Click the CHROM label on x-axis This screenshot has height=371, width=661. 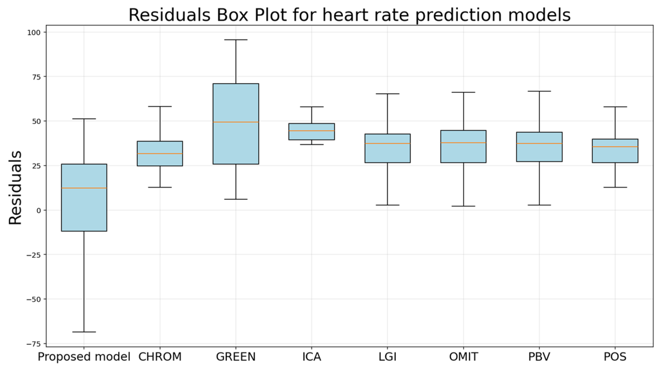(160, 357)
